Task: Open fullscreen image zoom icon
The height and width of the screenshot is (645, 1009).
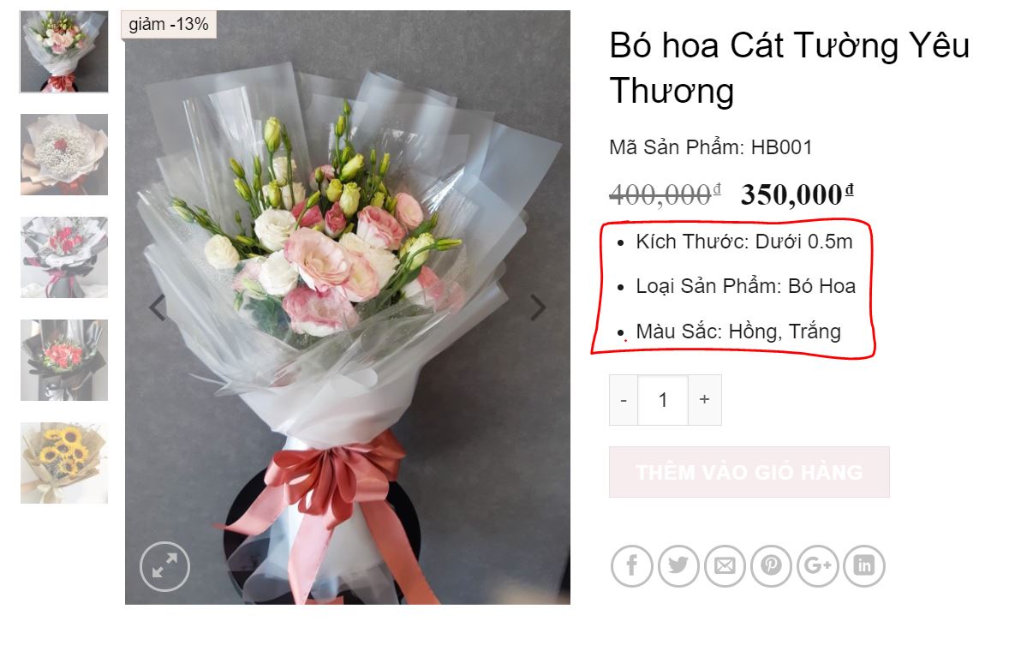Action: click(164, 566)
